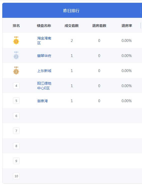Click 退房套数 value 0 for 淘金湾南区
This screenshot has width=142, height=186.
pos(99,41)
